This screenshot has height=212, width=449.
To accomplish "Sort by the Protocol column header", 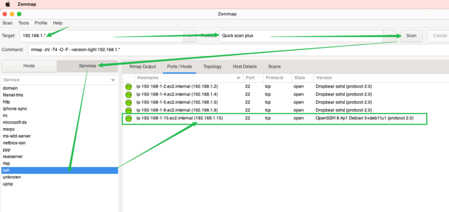I will pyautogui.click(x=278, y=78).
